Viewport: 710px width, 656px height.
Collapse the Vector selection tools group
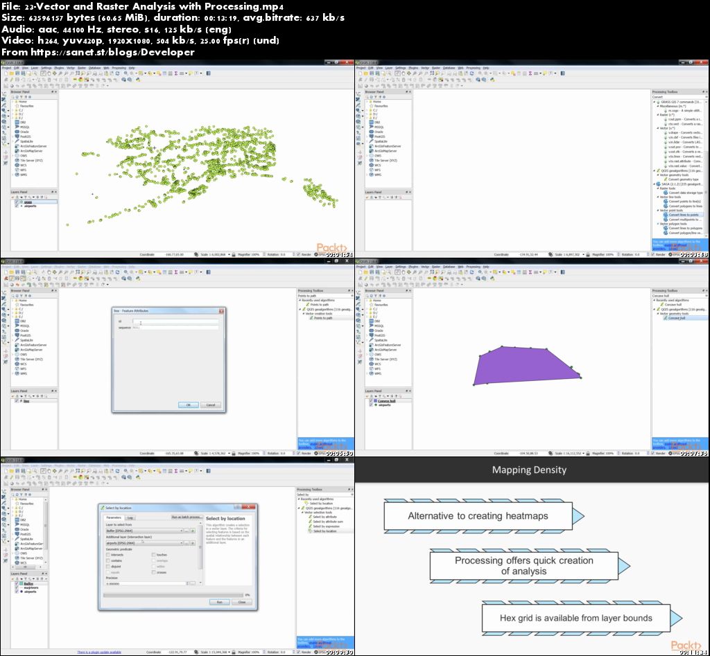pos(303,513)
